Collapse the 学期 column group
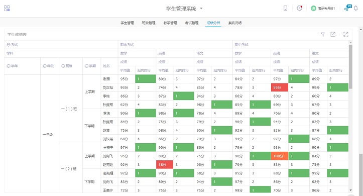The height and width of the screenshot is (196, 363). click(86, 66)
